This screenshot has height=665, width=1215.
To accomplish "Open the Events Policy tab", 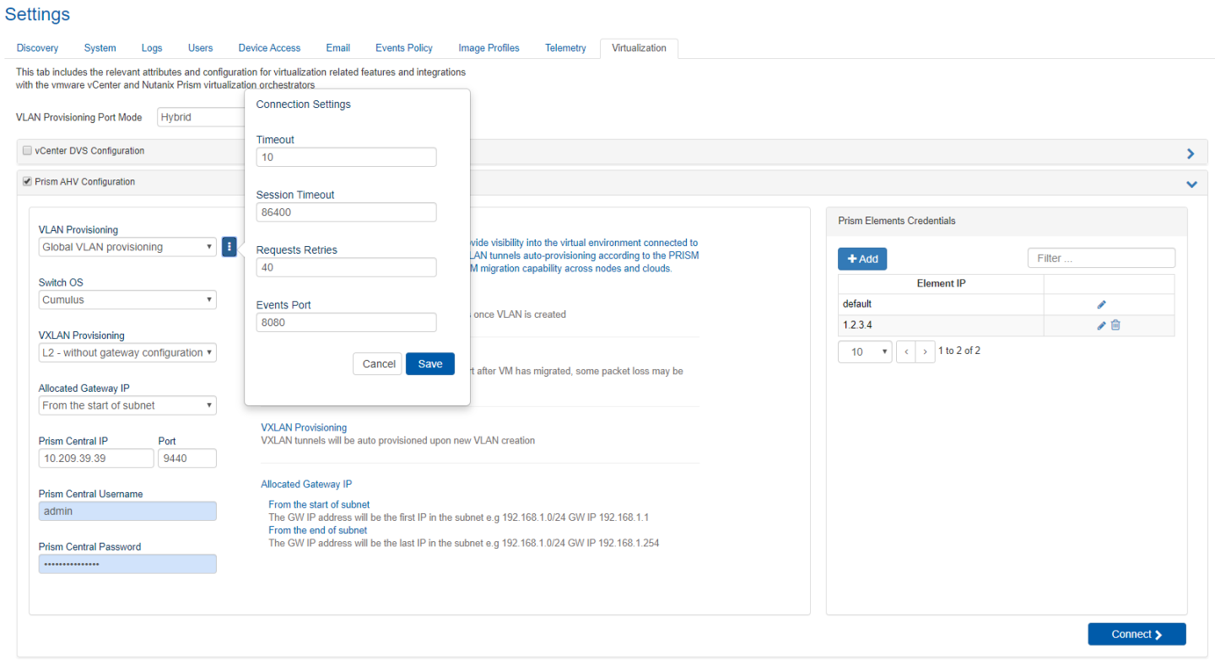I will (x=403, y=48).
